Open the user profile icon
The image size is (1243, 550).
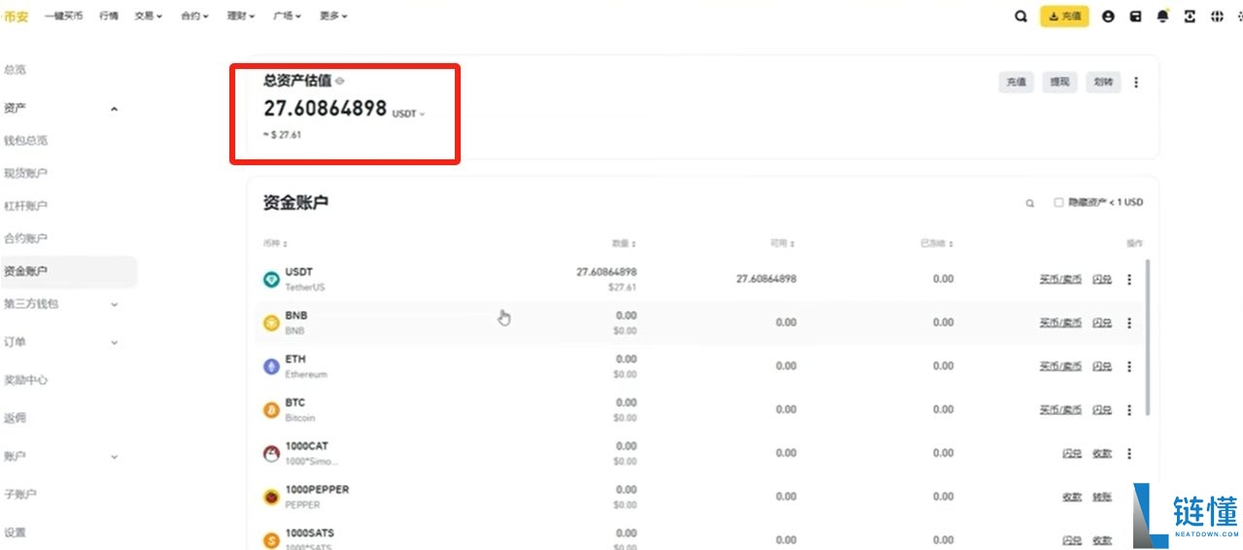tap(1108, 17)
